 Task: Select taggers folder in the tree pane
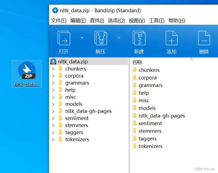(71, 132)
